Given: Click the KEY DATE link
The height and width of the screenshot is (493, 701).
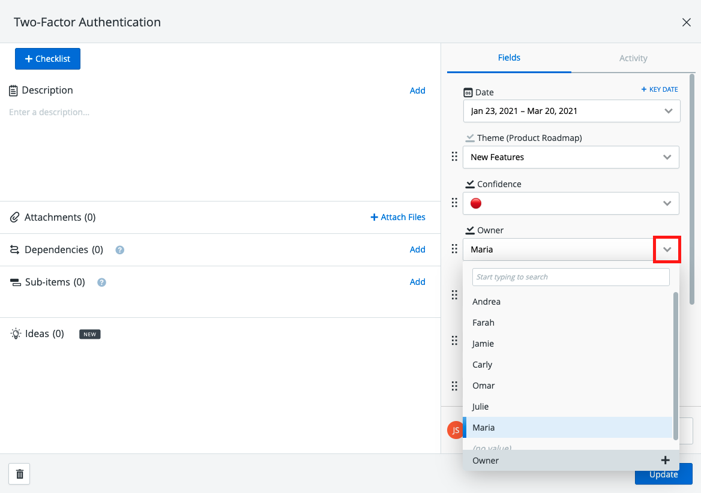Looking at the screenshot, I should tap(660, 90).
